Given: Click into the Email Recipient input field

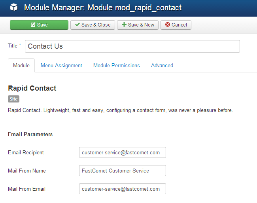Looking at the screenshot, I should tap(122, 152).
